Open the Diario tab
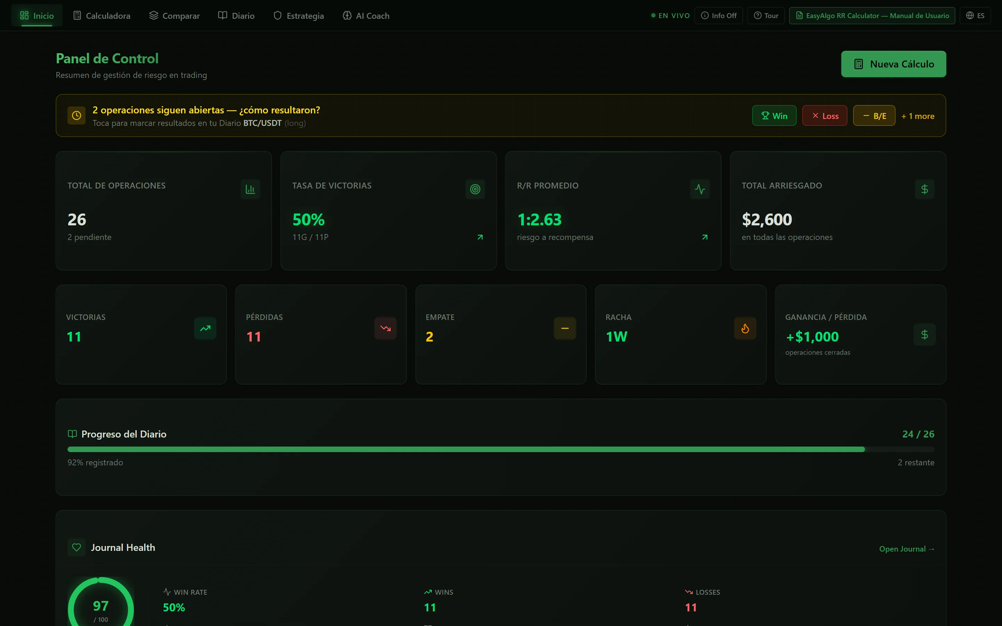1002x626 pixels. tap(237, 16)
